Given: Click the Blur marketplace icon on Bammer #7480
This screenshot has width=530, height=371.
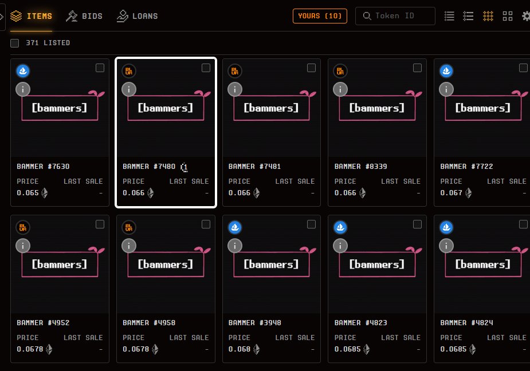Looking at the screenshot, I should 129,71.
